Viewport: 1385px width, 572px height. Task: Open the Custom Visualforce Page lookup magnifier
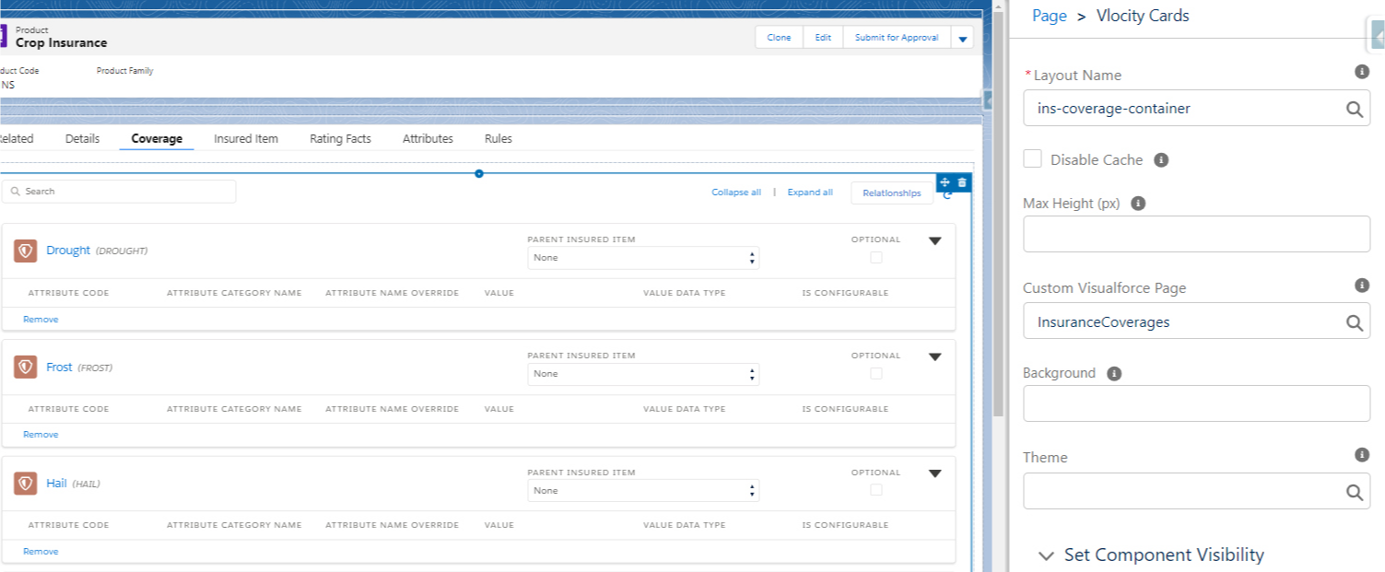click(x=1354, y=321)
